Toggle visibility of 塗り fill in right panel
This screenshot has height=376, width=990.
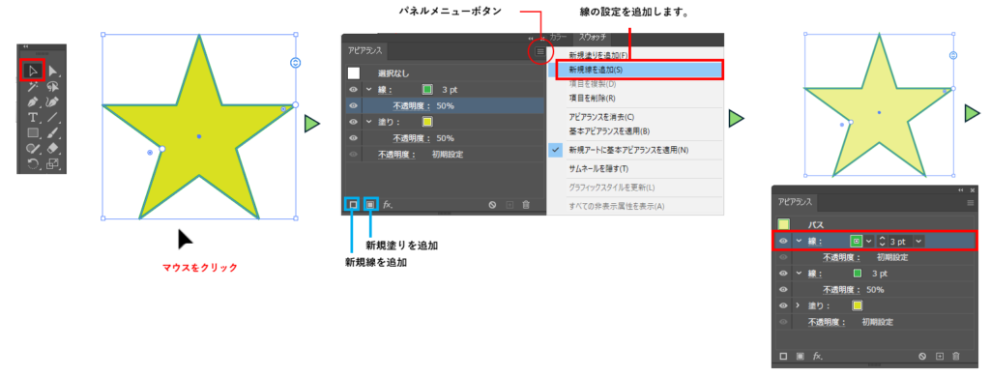pyautogui.click(x=783, y=305)
